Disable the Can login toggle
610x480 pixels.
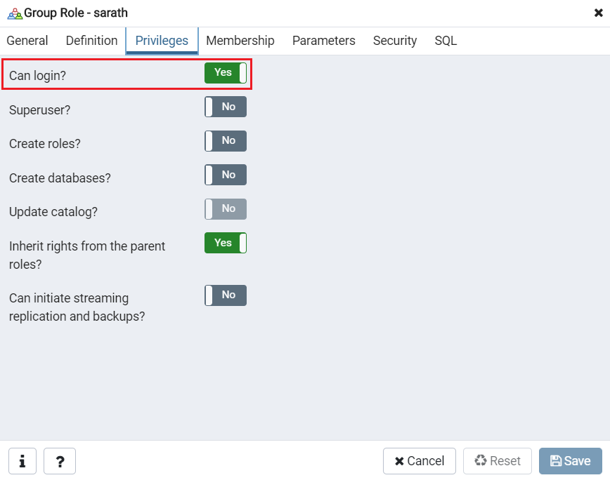225,72
